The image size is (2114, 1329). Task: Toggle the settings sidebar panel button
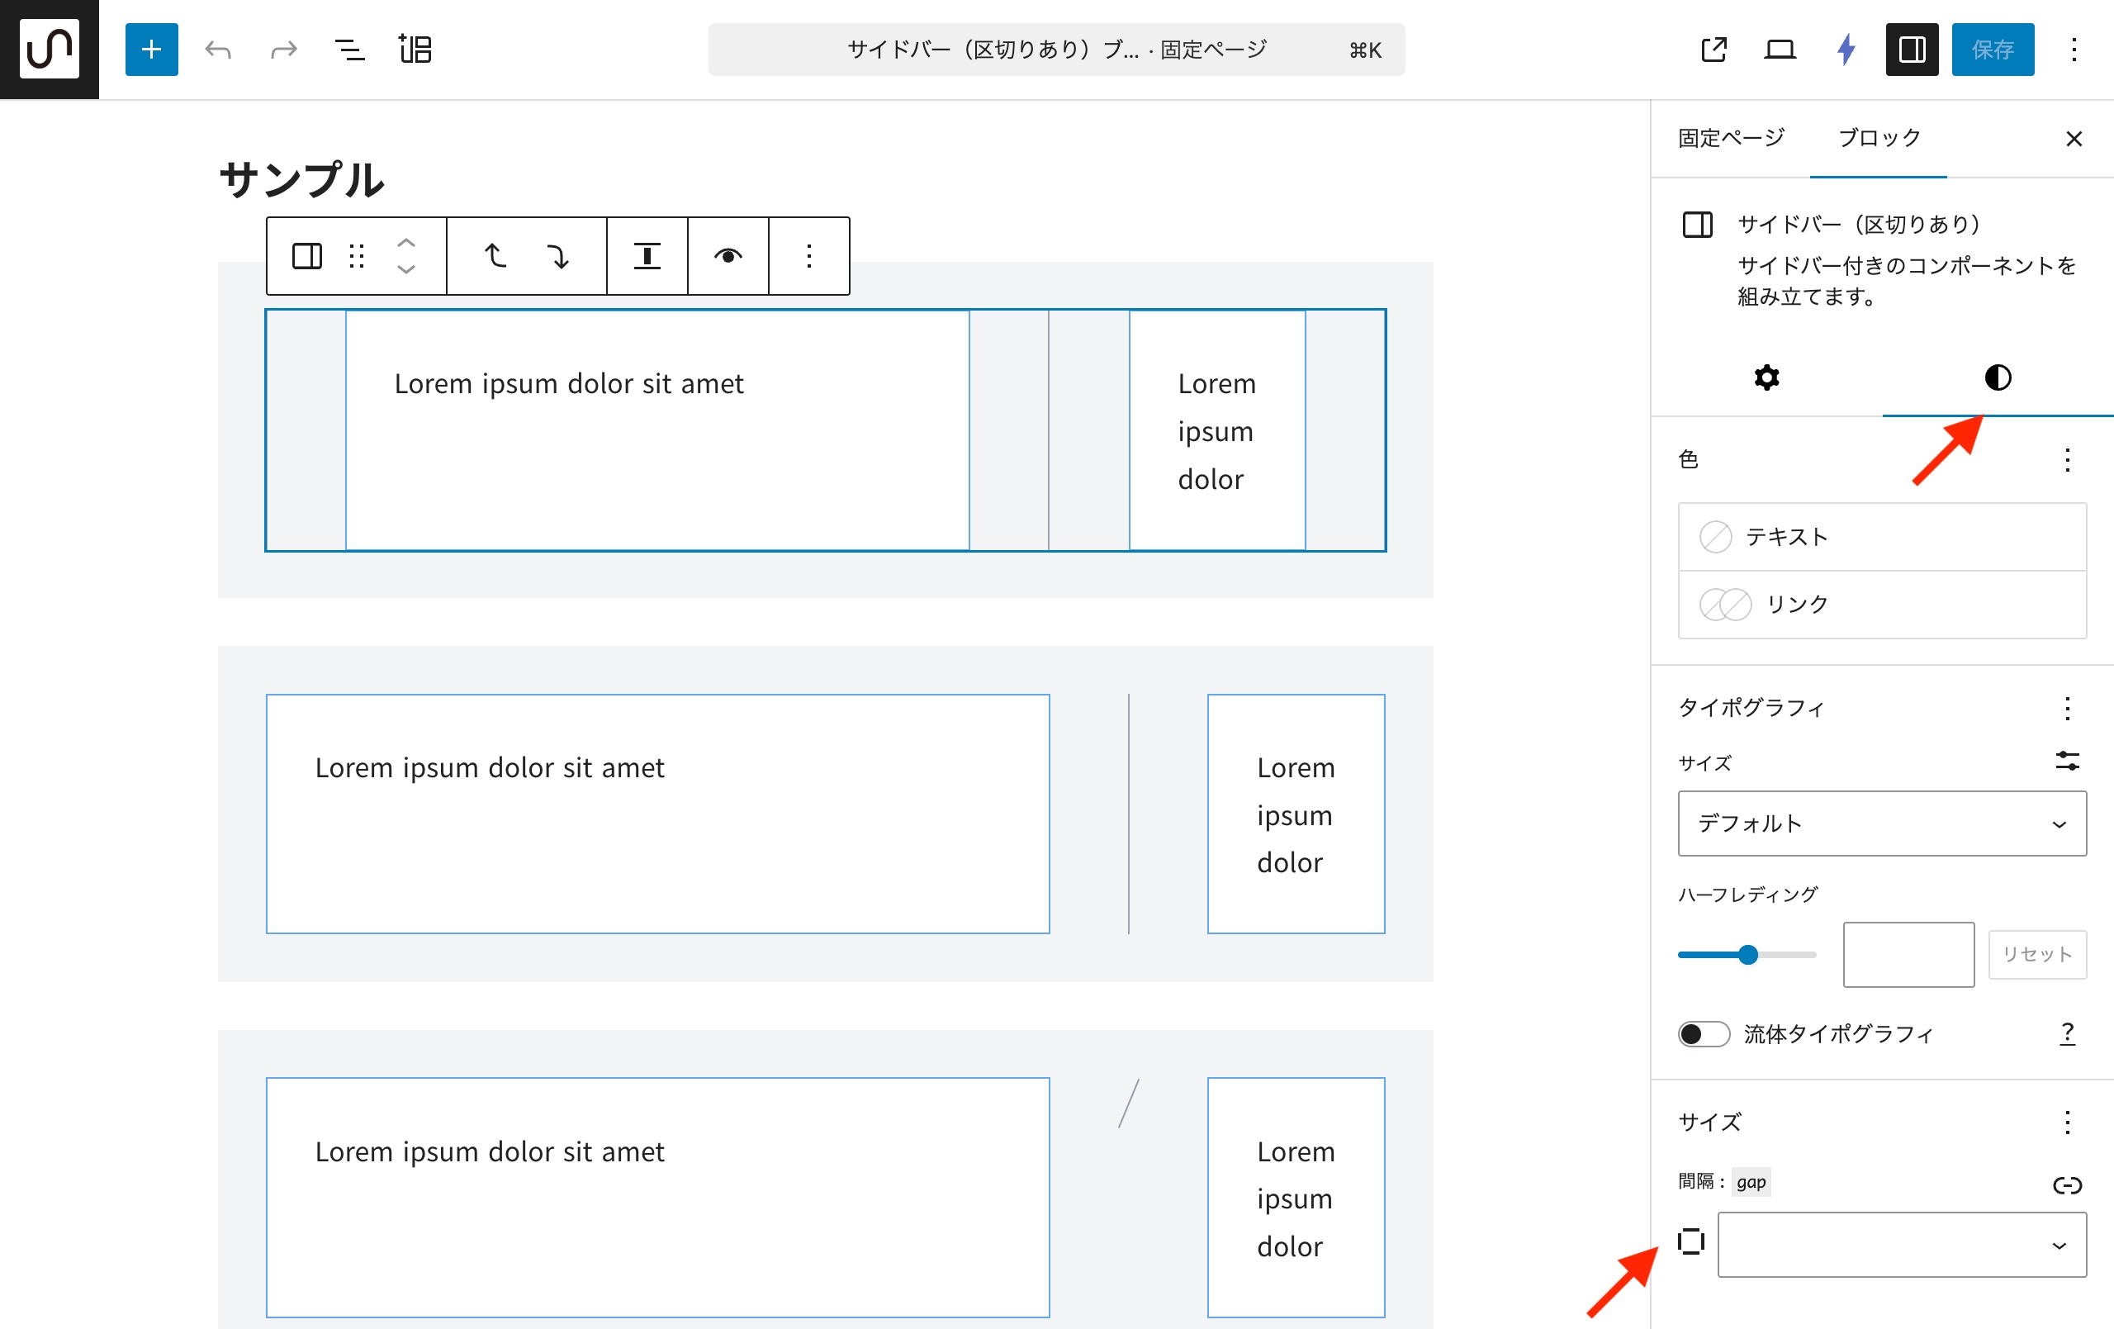point(1911,50)
